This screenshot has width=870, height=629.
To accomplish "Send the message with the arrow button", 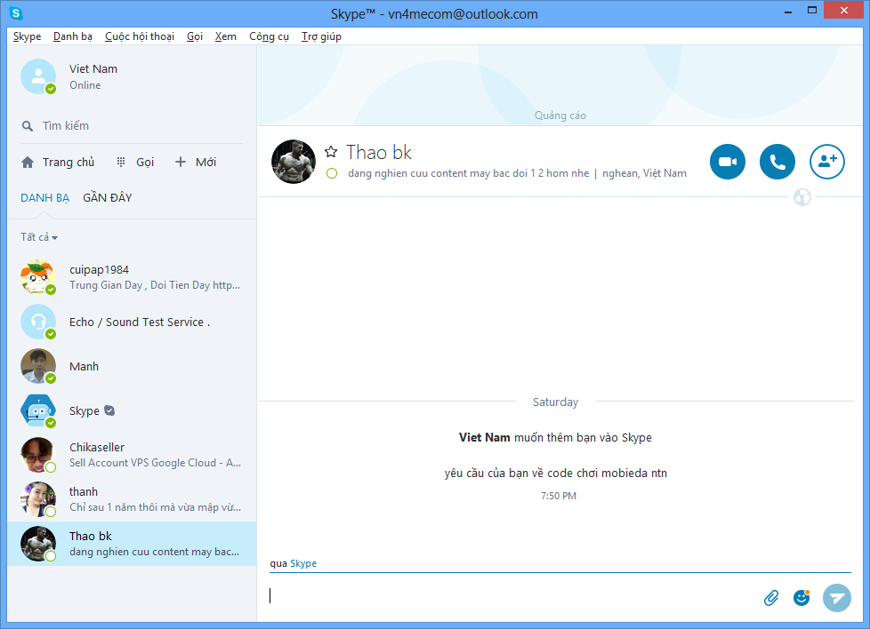I will 837,598.
